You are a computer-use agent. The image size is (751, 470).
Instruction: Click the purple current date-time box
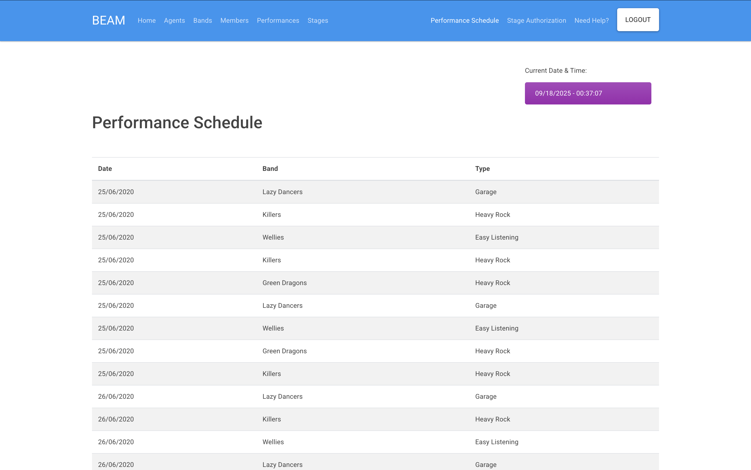[588, 93]
